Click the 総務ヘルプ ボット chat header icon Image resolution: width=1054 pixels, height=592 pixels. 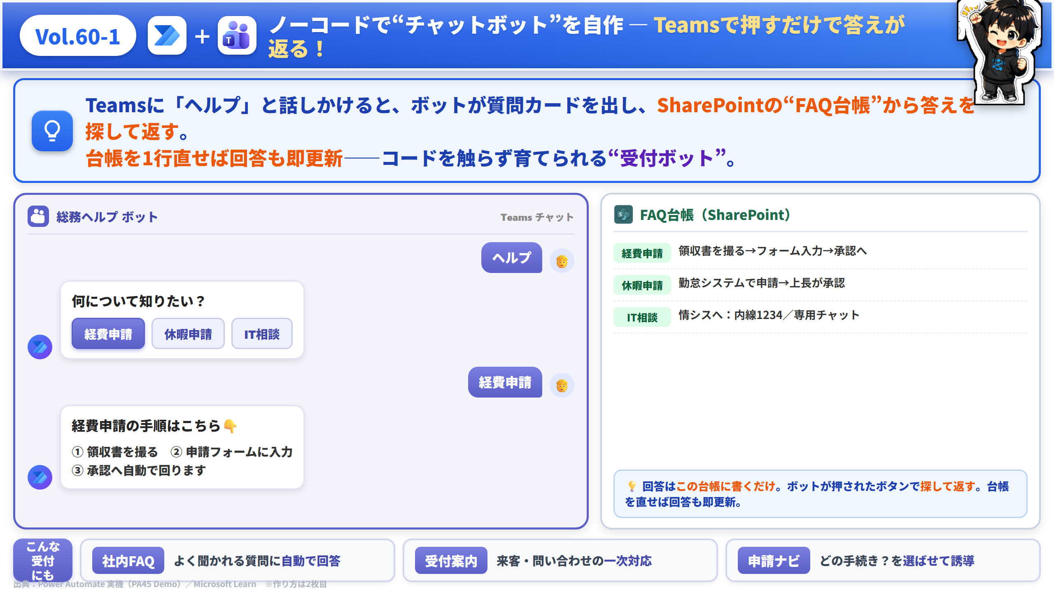[38, 216]
